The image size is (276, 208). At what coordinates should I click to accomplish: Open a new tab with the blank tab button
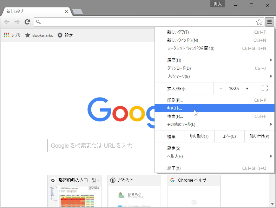[x=78, y=12]
